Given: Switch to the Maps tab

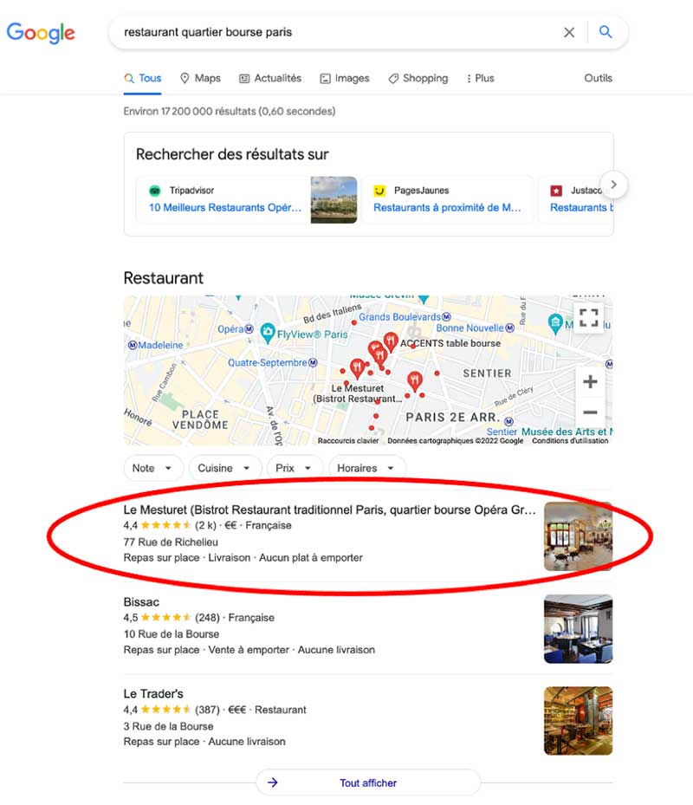Looking at the screenshot, I should 200,78.
